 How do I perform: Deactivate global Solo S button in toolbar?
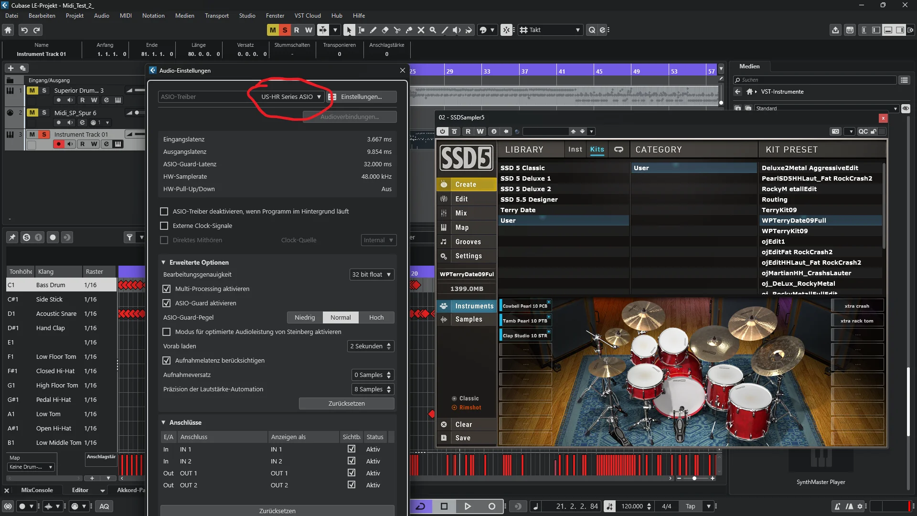tap(285, 30)
